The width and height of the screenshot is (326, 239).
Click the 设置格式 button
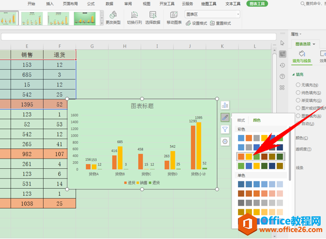[197, 24]
